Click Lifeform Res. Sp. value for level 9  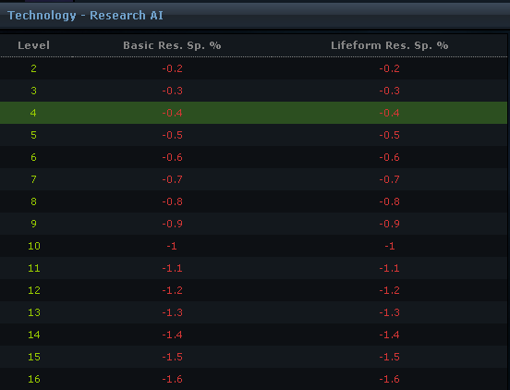coord(389,224)
